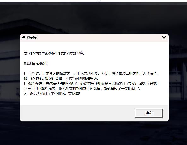The image size is (187, 145).
Task: Click the line starting with 千丝封
Action: [x=92, y=73]
